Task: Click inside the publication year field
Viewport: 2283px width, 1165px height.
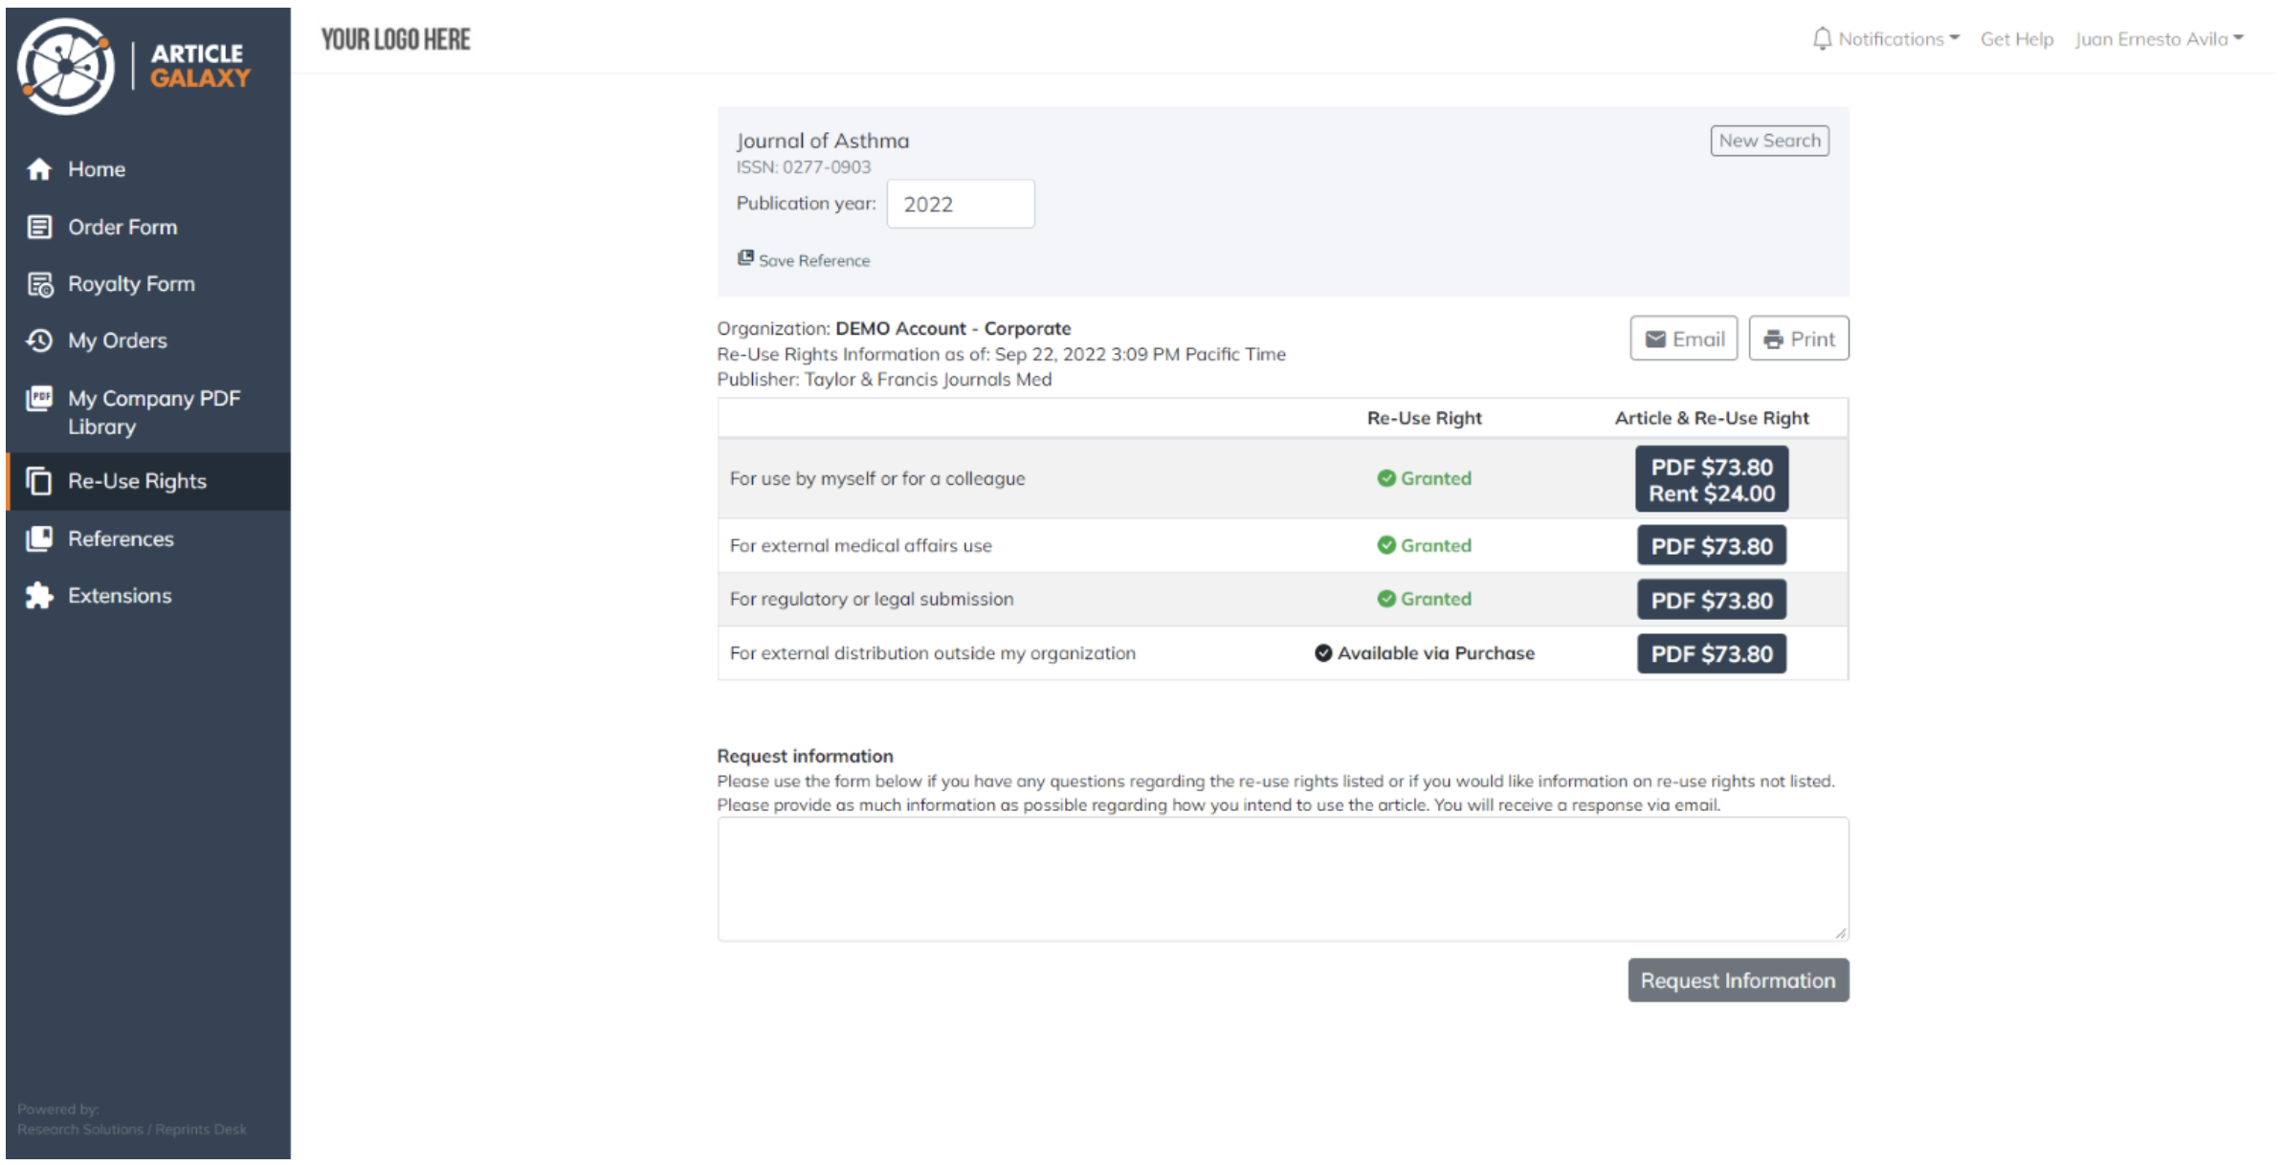Action: click(x=960, y=203)
